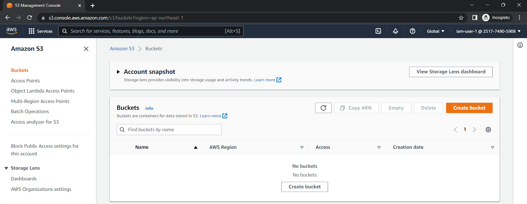Open the Buckets Info link
527x204 pixels.
click(149, 108)
